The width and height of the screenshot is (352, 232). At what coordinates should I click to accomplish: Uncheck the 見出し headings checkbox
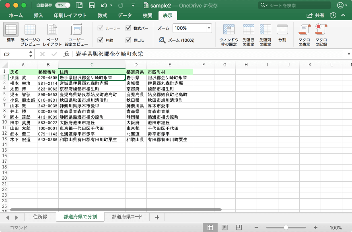(128, 40)
